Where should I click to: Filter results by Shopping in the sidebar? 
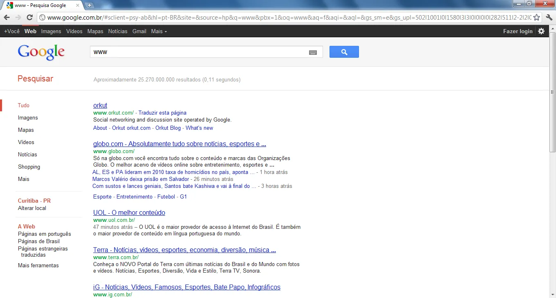point(29,167)
